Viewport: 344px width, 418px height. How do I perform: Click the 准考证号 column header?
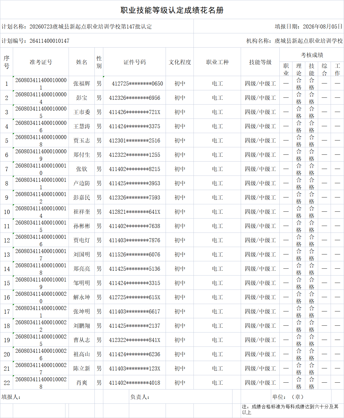click(x=41, y=62)
